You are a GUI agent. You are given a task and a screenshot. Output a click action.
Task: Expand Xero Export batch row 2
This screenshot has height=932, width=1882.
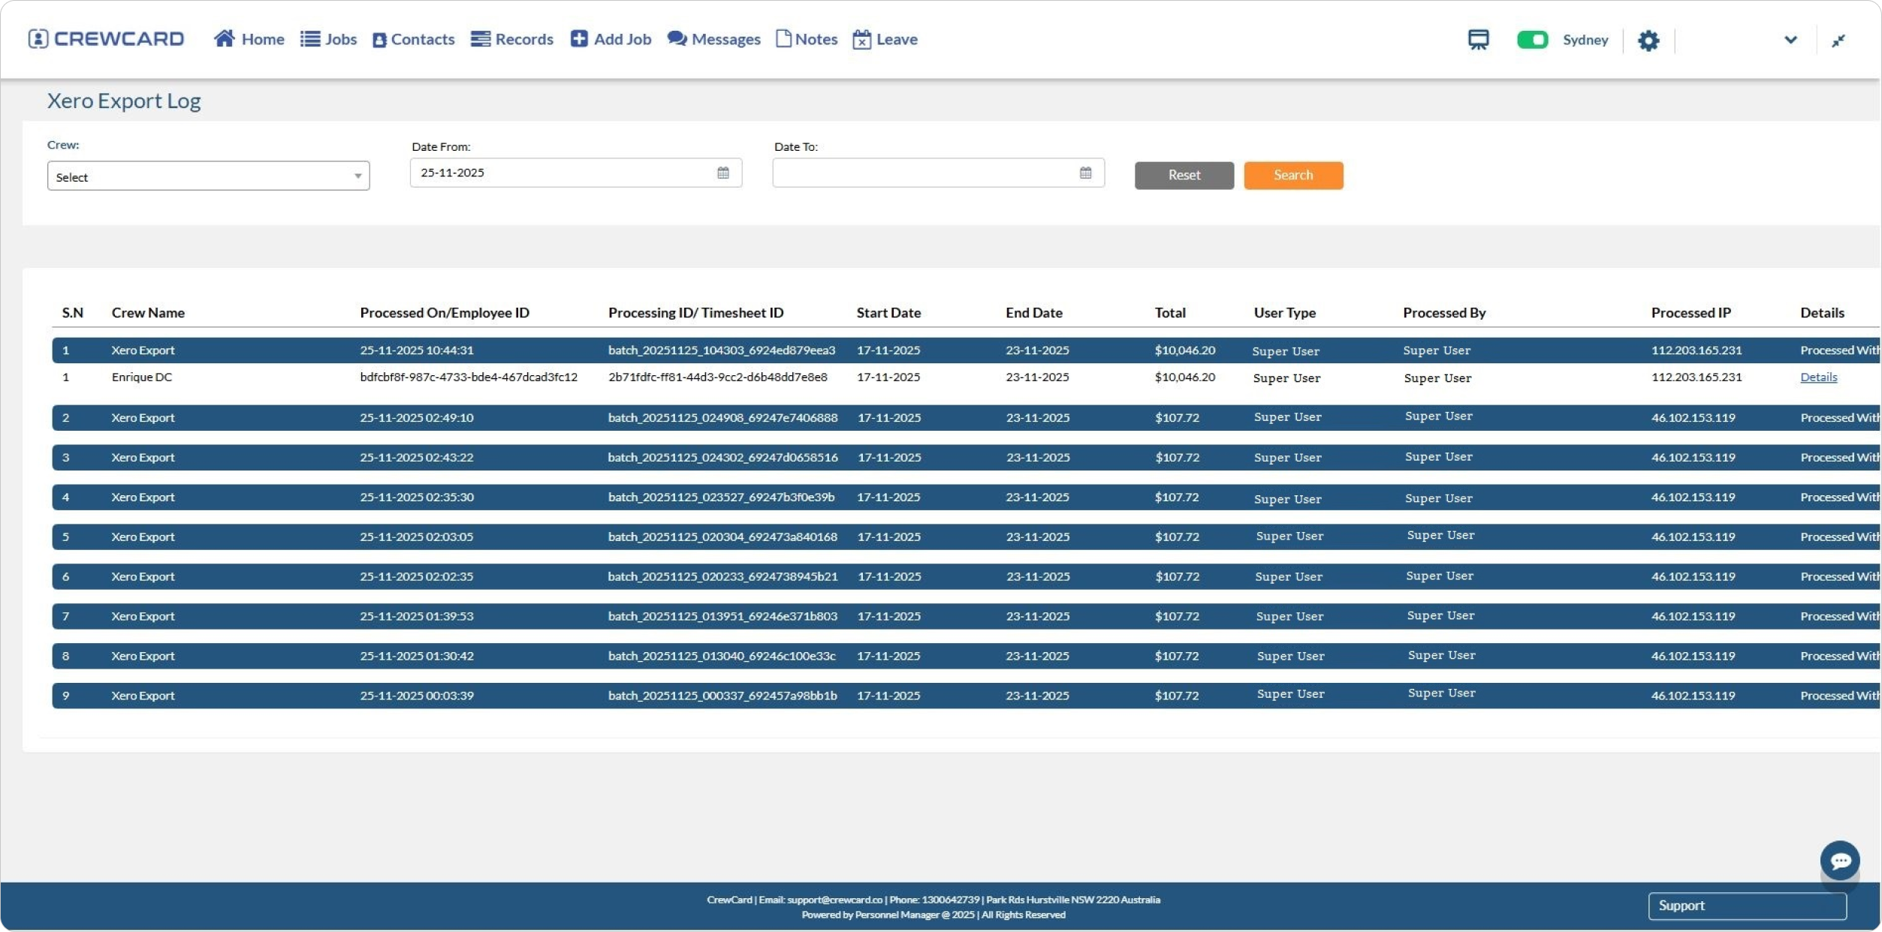143,418
